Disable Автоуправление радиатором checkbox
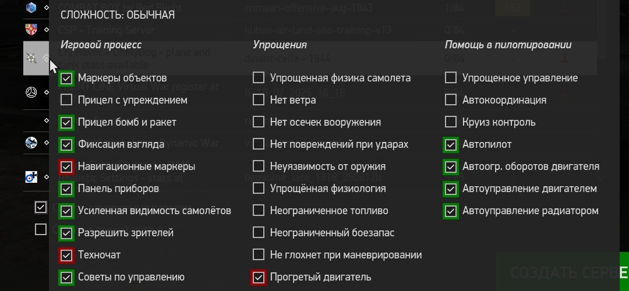Viewport: 629px width, 291px height. (451, 211)
